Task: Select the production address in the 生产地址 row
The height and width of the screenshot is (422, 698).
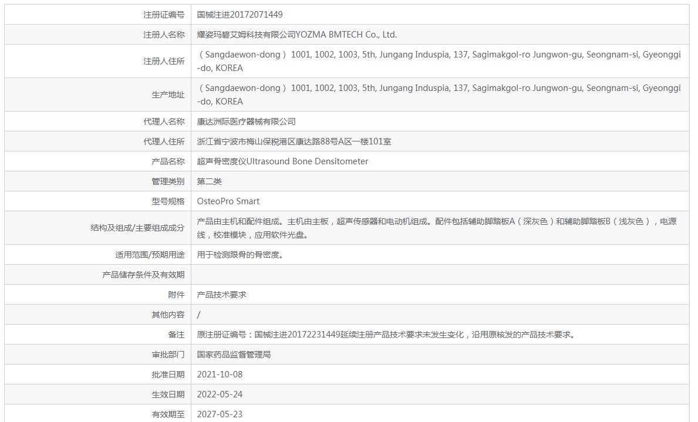Action: [439, 94]
